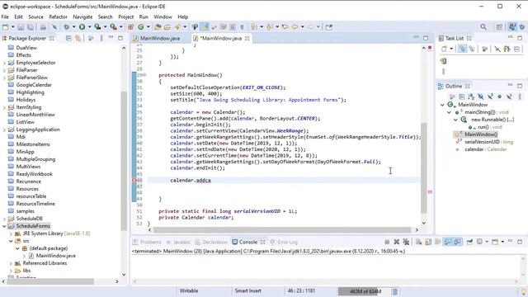528x297 pixels.
Task: Expand the EmployeeSelector project
Action: coord(4,63)
